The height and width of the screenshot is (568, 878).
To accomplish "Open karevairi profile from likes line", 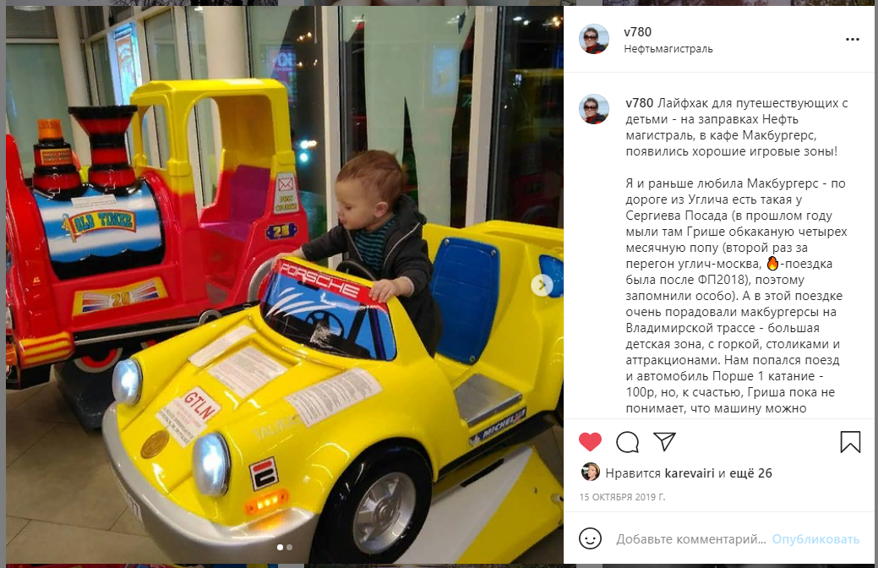I will [x=690, y=473].
